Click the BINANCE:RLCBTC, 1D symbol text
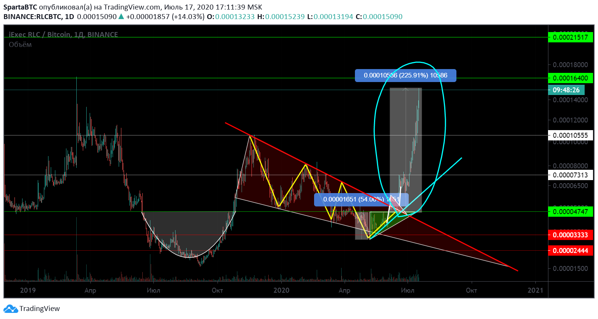The image size is (598, 319). (39, 17)
